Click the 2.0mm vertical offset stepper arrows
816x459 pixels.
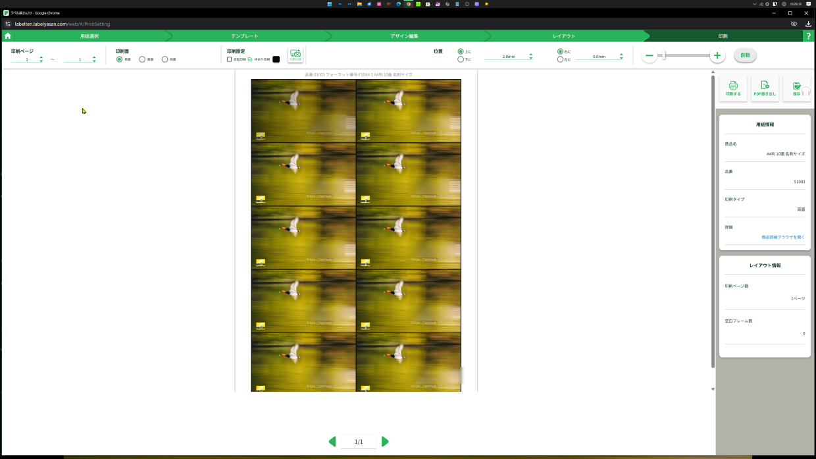[x=530, y=57]
